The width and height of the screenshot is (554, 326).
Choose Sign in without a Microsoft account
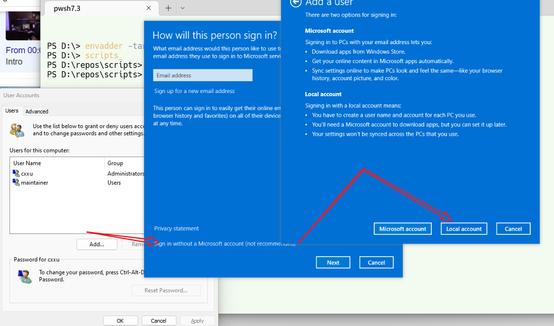[x=225, y=243]
